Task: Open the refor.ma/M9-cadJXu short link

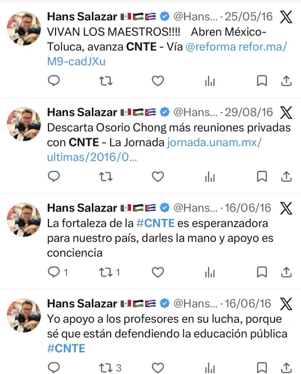Action: (x=167, y=54)
